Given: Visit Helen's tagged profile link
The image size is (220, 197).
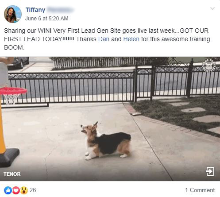Looking at the screenshot, I should click(131, 39).
